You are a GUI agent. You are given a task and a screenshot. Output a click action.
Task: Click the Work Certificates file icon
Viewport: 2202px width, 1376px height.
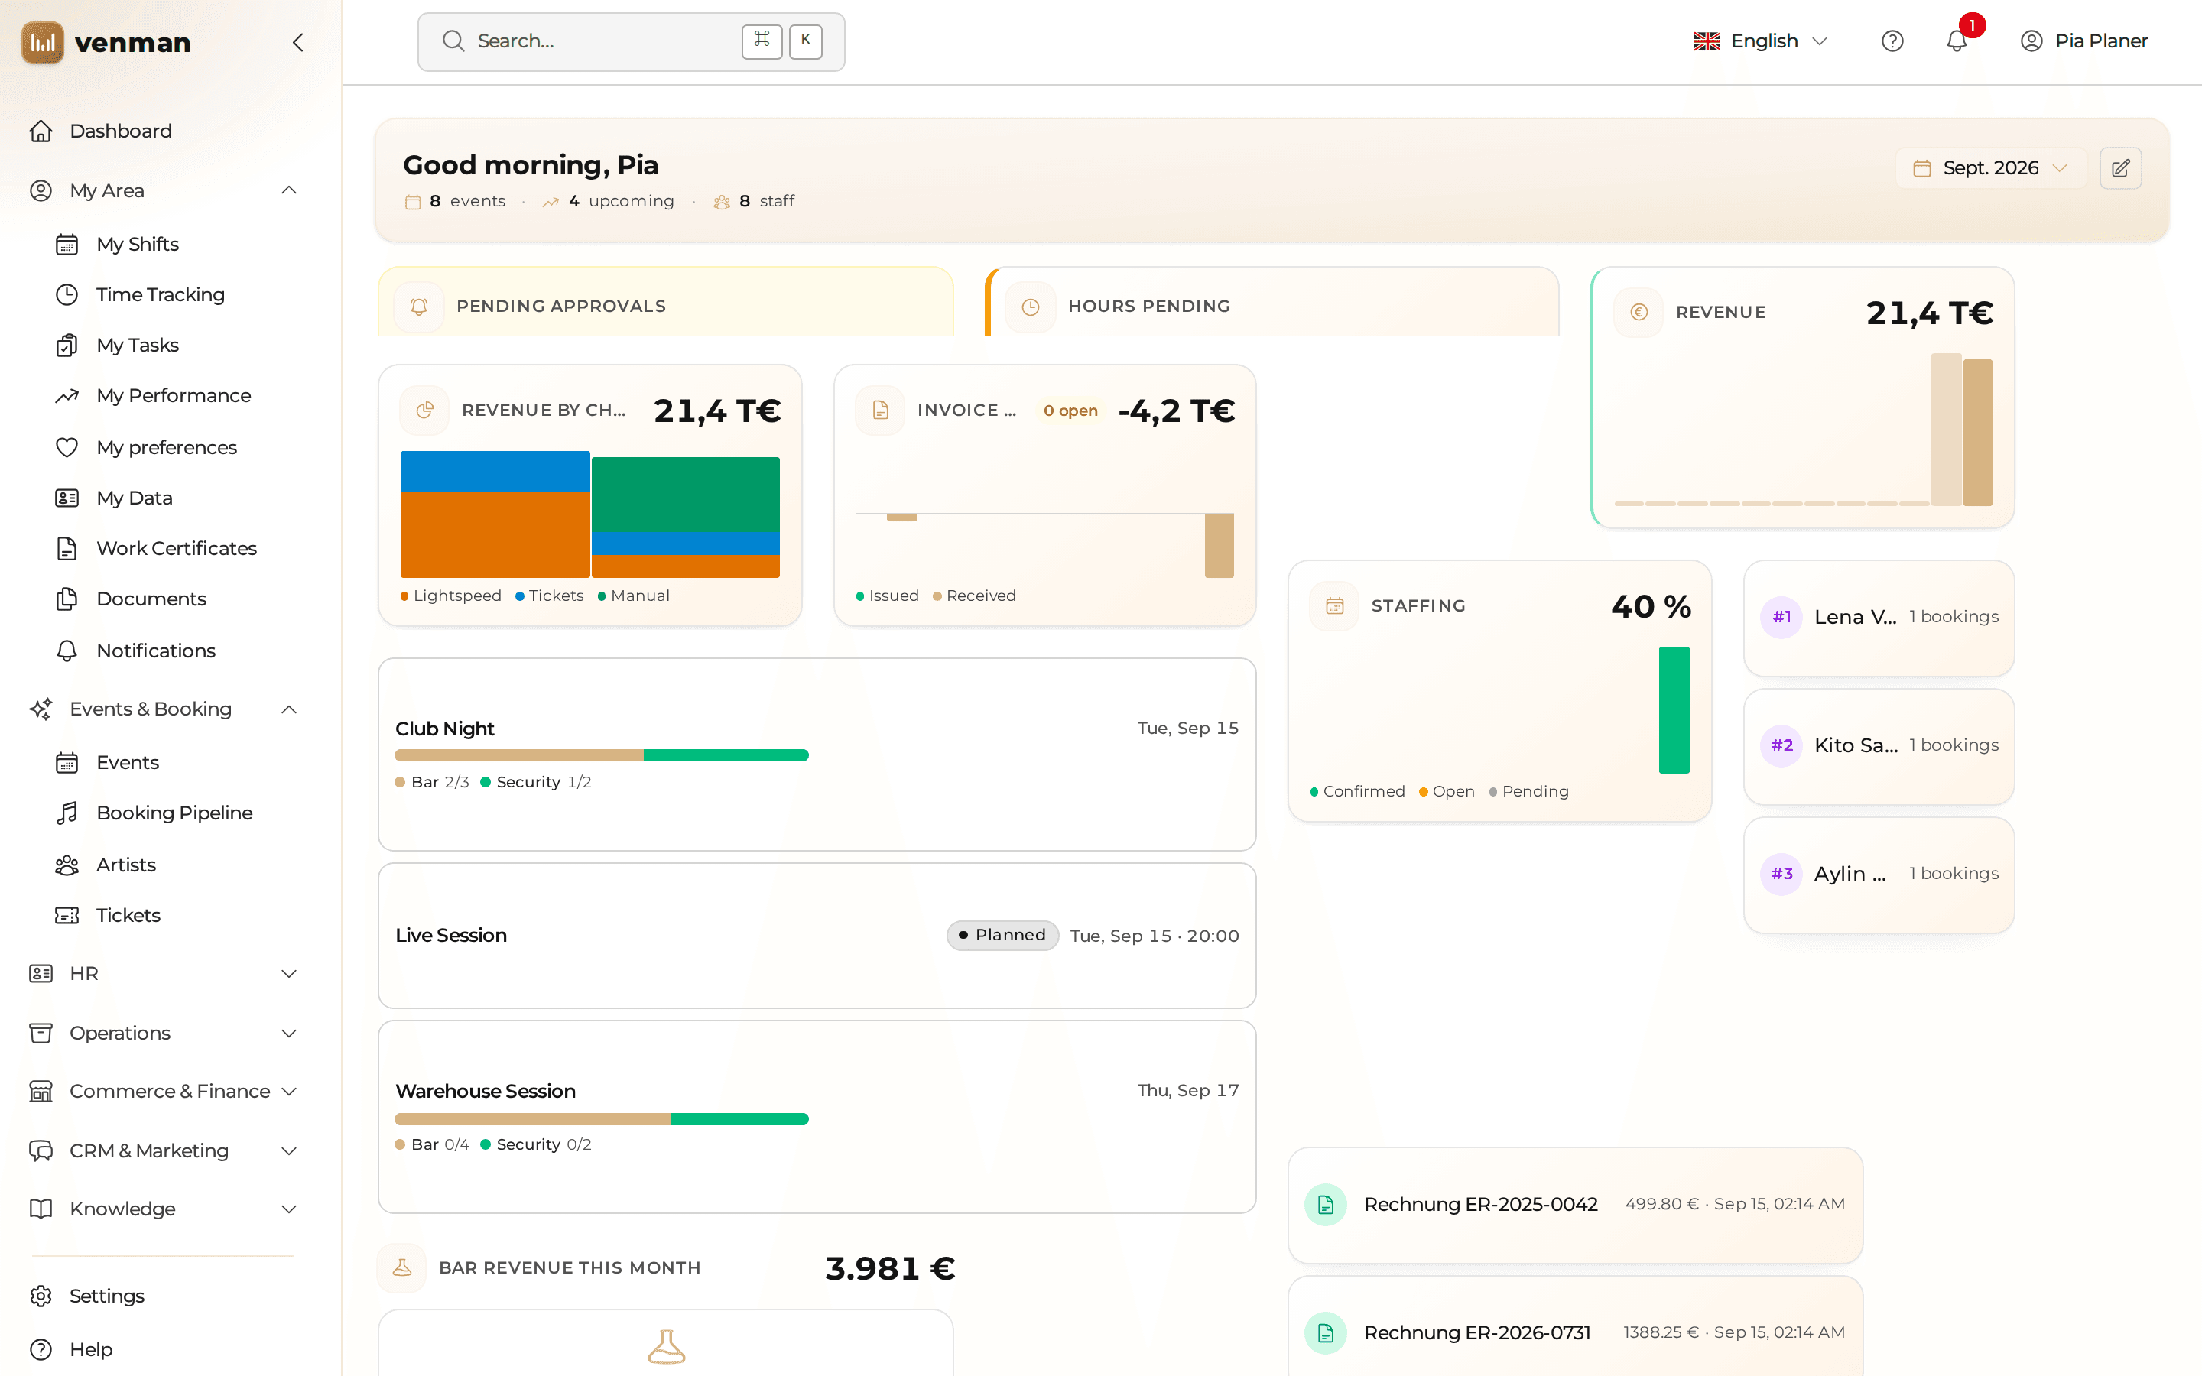click(x=67, y=548)
